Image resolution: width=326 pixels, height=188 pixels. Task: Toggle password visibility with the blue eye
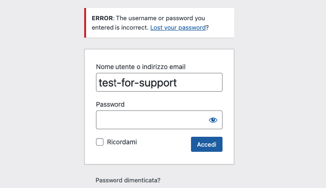coord(213,120)
